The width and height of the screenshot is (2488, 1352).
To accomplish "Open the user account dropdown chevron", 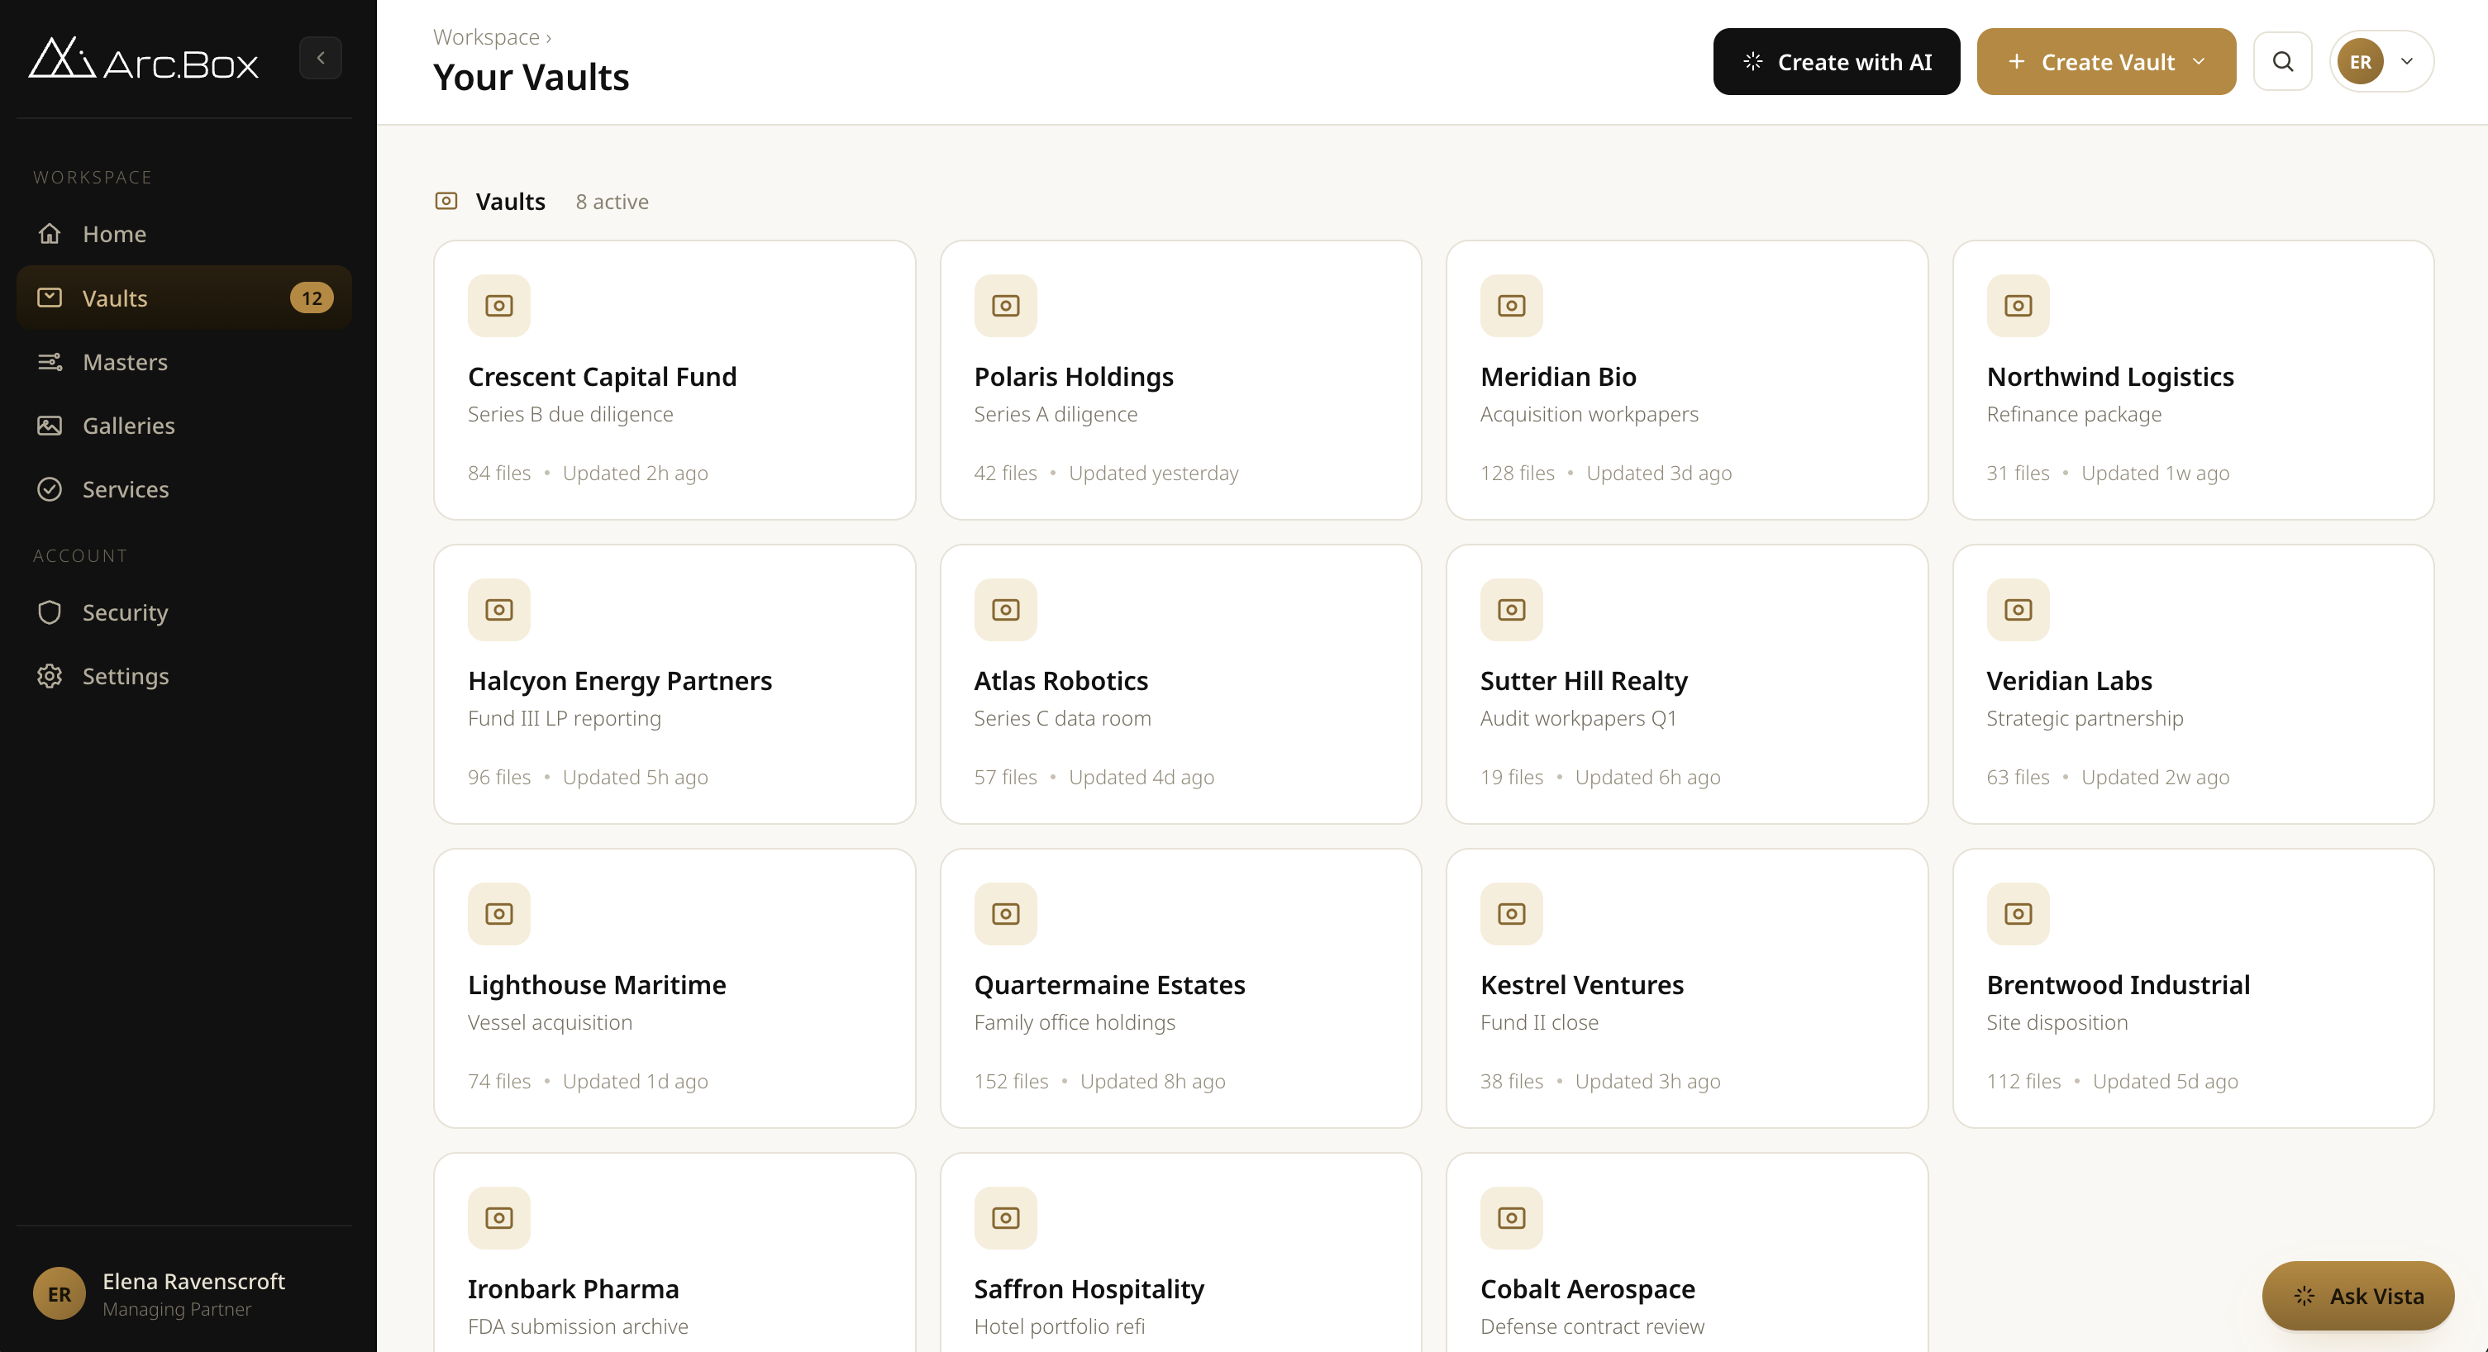I will pyautogui.click(x=2407, y=62).
